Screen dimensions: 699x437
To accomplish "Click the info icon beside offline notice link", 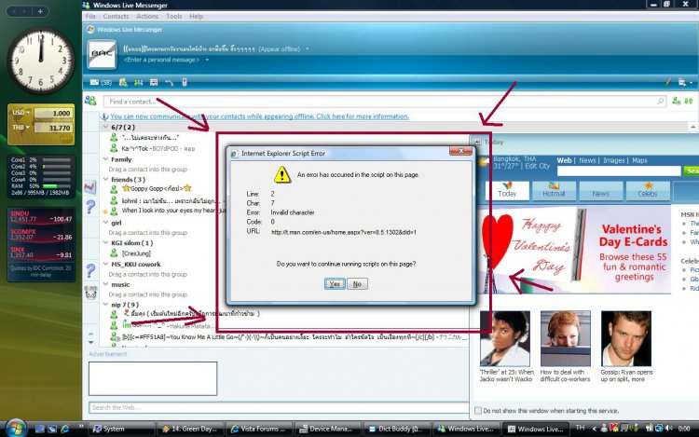I will click(104, 116).
